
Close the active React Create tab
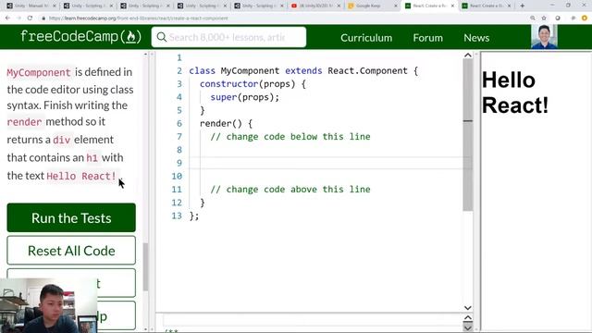click(452, 6)
